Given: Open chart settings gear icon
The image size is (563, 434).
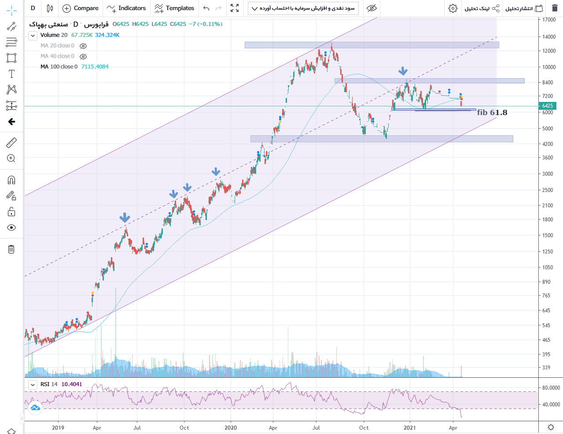Looking at the screenshot, I should (453, 8).
